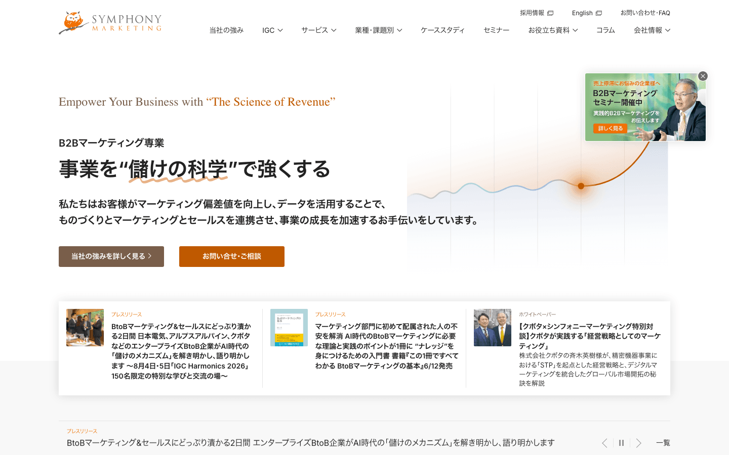Switch to the English site

coord(587,13)
